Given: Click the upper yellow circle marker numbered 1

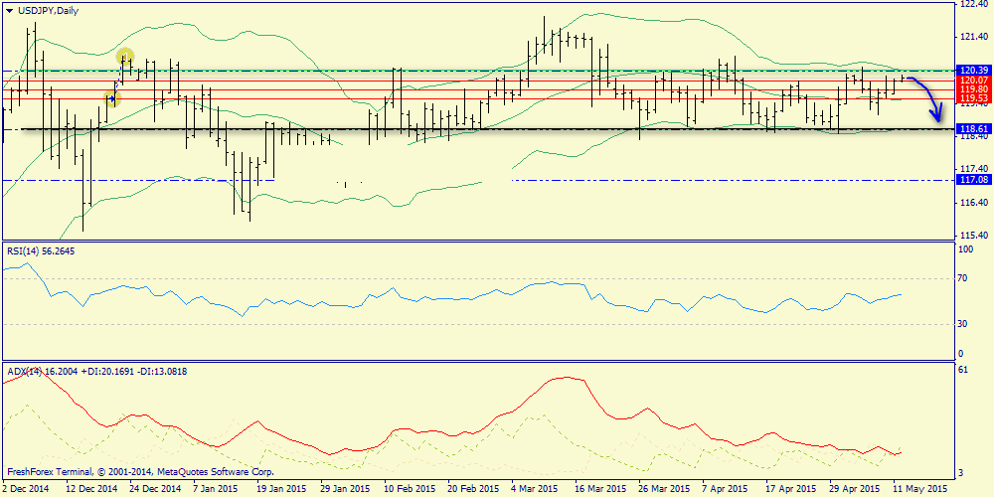Looking at the screenshot, I should point(125,57).
